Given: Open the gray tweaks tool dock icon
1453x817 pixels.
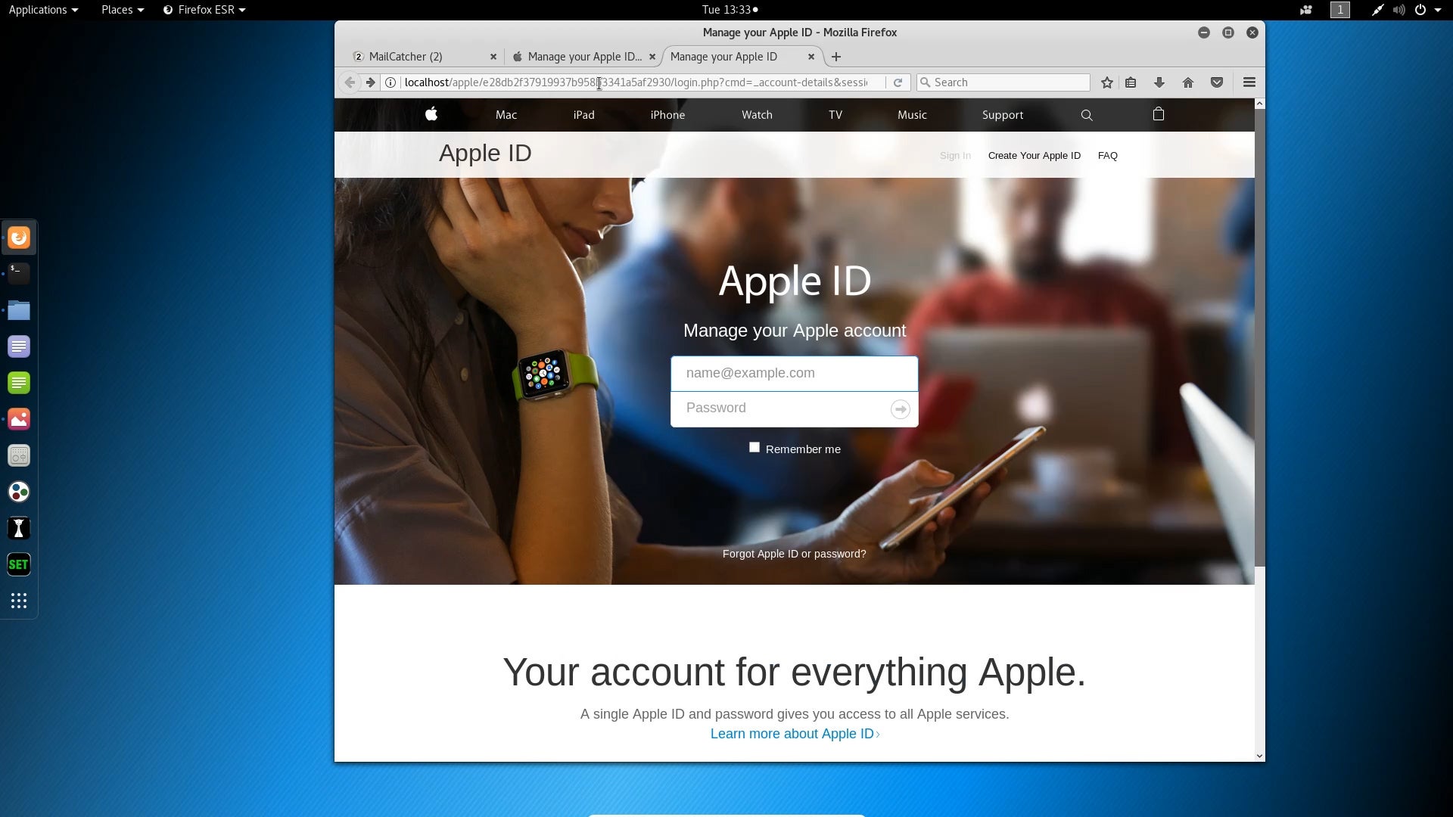Looking at the screenshot, I should pos(19,455).
